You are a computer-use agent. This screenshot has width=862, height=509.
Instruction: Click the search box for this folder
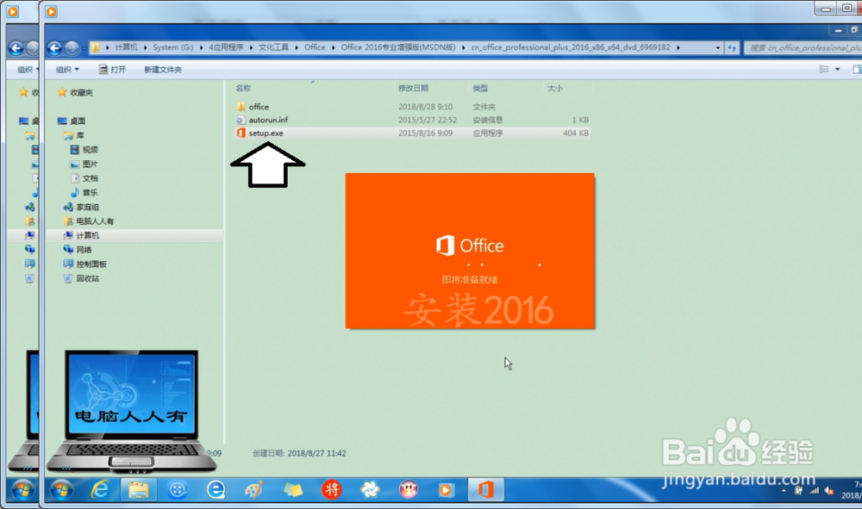coord(803,47)
